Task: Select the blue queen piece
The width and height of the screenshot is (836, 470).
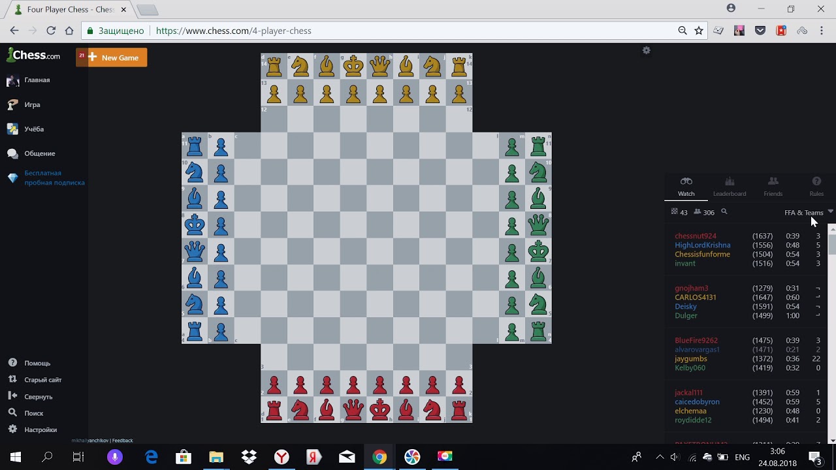Action: coord(195,251)
